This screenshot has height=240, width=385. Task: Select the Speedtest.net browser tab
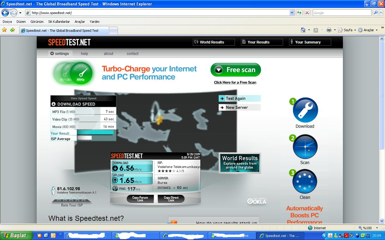tap(64, 31)
